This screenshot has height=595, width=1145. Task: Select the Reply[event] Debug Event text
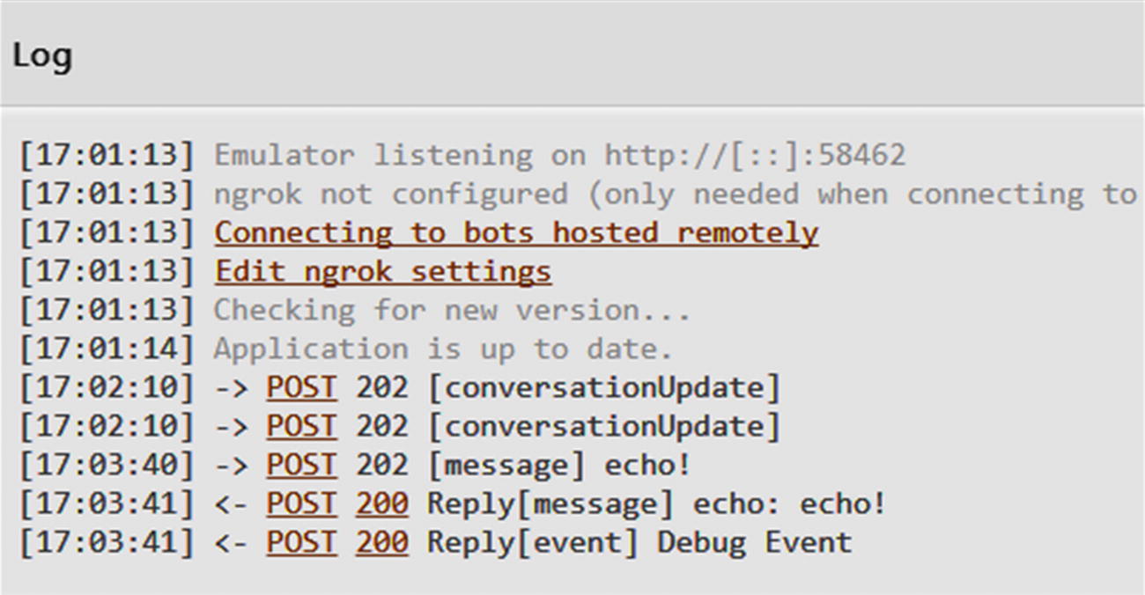click(x=639, y=543)
